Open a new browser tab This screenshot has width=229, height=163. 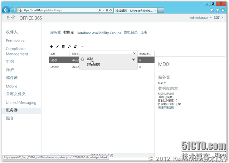click(x=161, y=10)
